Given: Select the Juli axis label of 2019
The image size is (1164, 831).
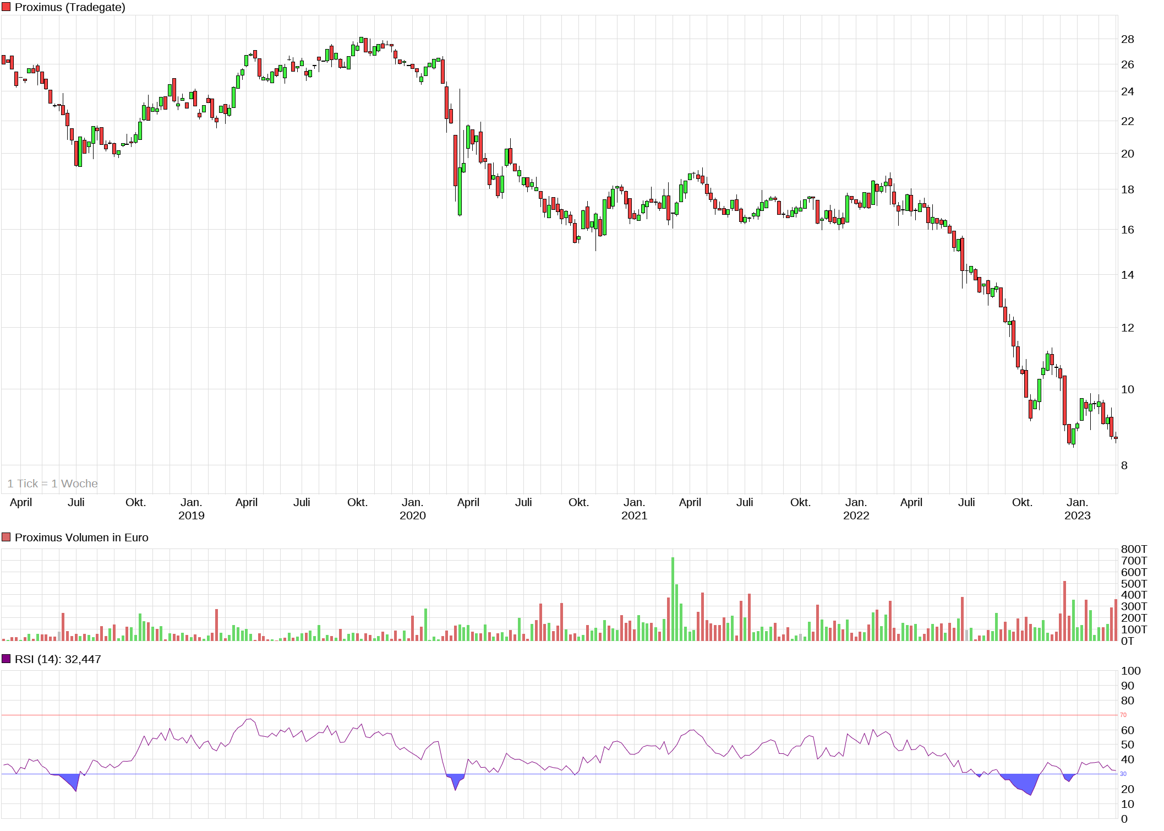Looking at the screenshot, I should coord(302,502).
